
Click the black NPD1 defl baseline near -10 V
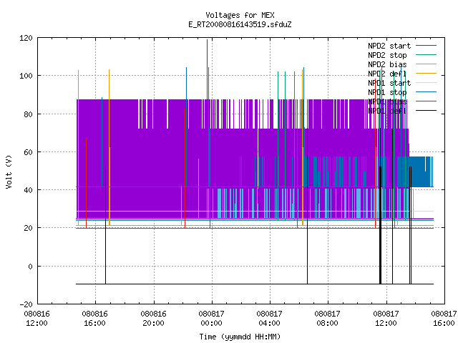255,284
